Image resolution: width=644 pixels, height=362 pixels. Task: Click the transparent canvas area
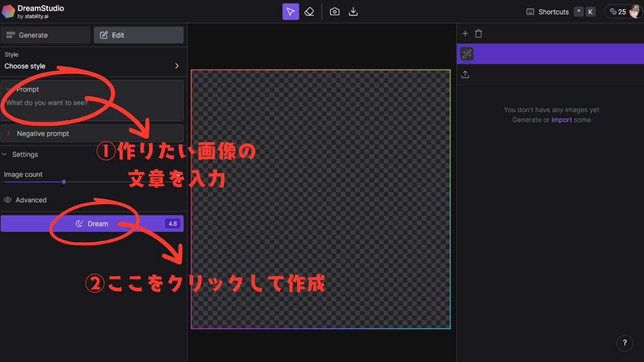[321, 199]
